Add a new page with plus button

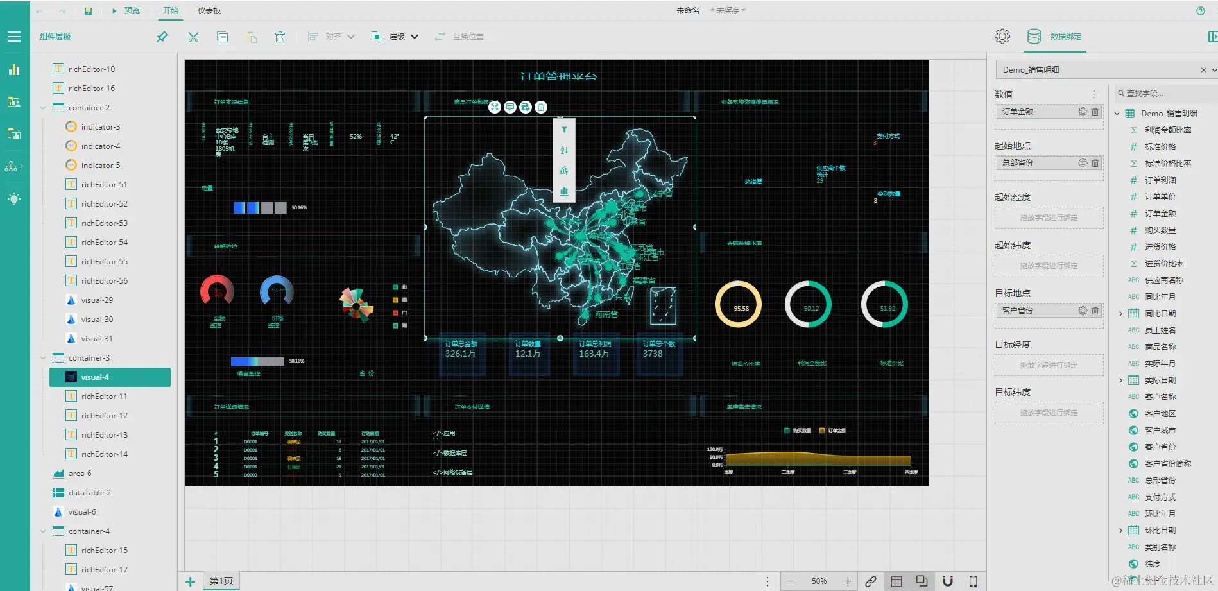coord(190,581)
